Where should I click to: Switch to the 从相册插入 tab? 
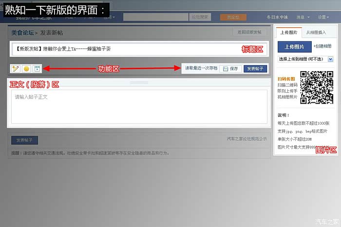316,33
